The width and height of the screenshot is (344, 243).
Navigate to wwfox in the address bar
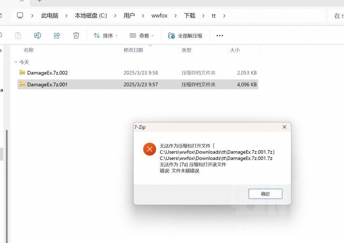(159, 15)
